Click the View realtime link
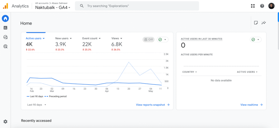279x128 pixels. (251, 105)
